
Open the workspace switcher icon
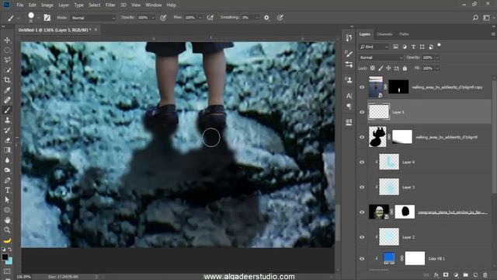(x=487, y=18)
